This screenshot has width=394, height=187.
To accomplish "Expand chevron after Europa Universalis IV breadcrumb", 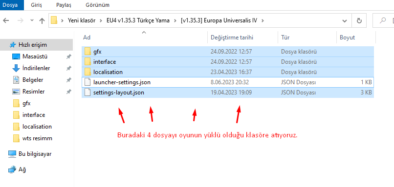I will coord(263,20).
